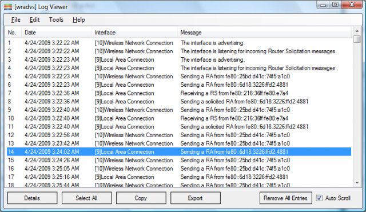Click highlighted entry 14 dated 3:24:02 AM
The image size is (366, 212).
coord(179,152)
